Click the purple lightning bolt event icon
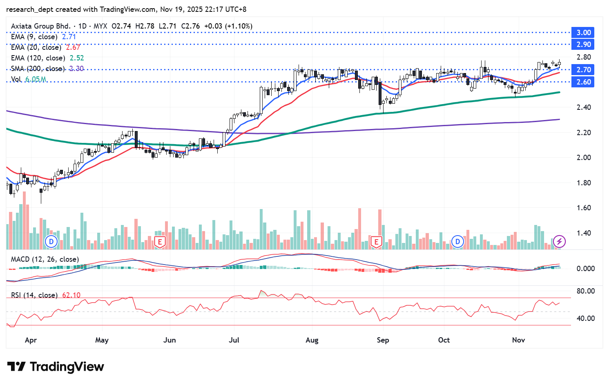Image resolution: width=609 pixels, height=385 pixels. pyautogui.click(x=559, y=242)
